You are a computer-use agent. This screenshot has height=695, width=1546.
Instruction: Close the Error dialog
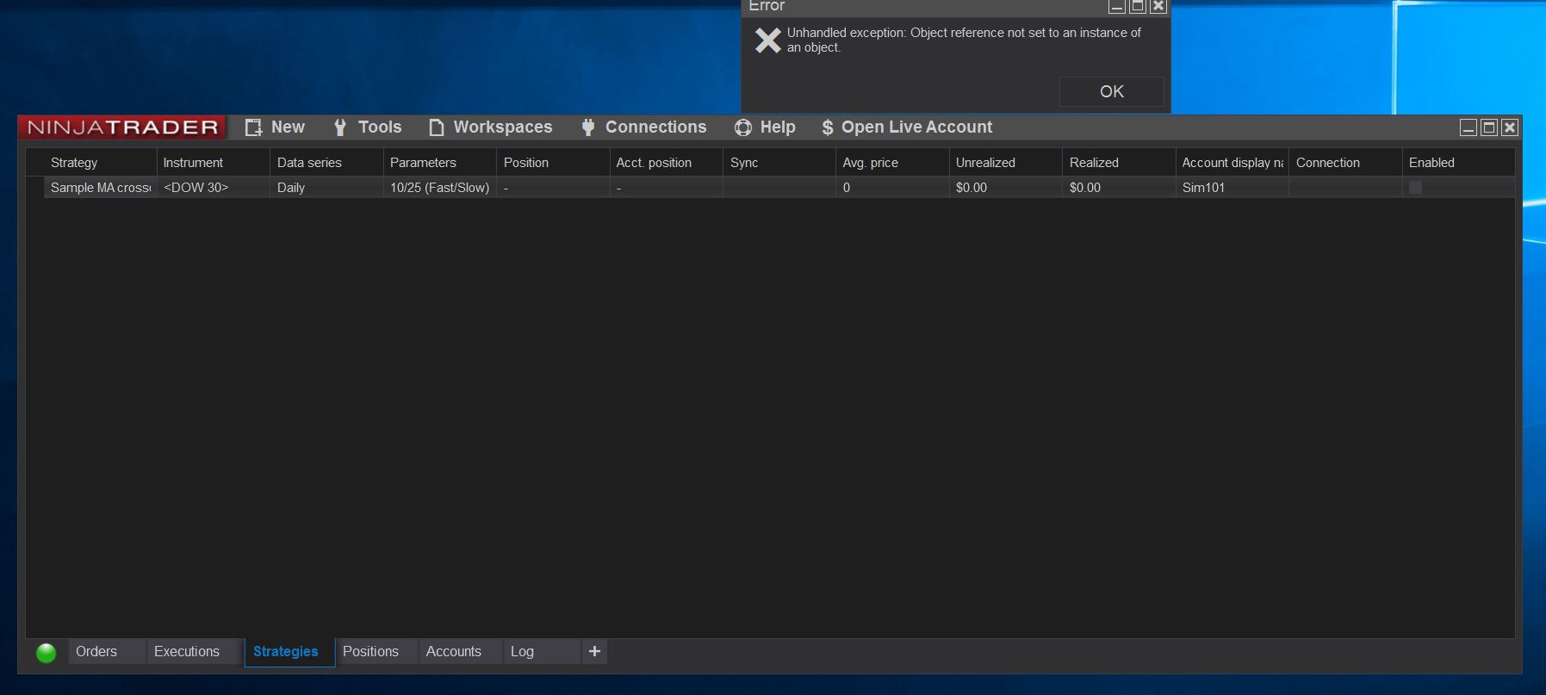tap(1158, 7)
